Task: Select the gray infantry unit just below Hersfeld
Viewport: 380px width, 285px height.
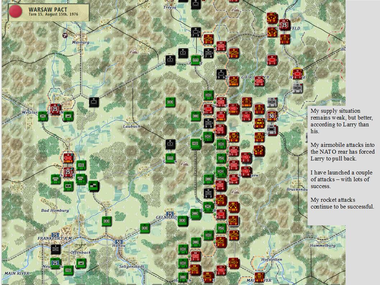Action: pos(297,88)
